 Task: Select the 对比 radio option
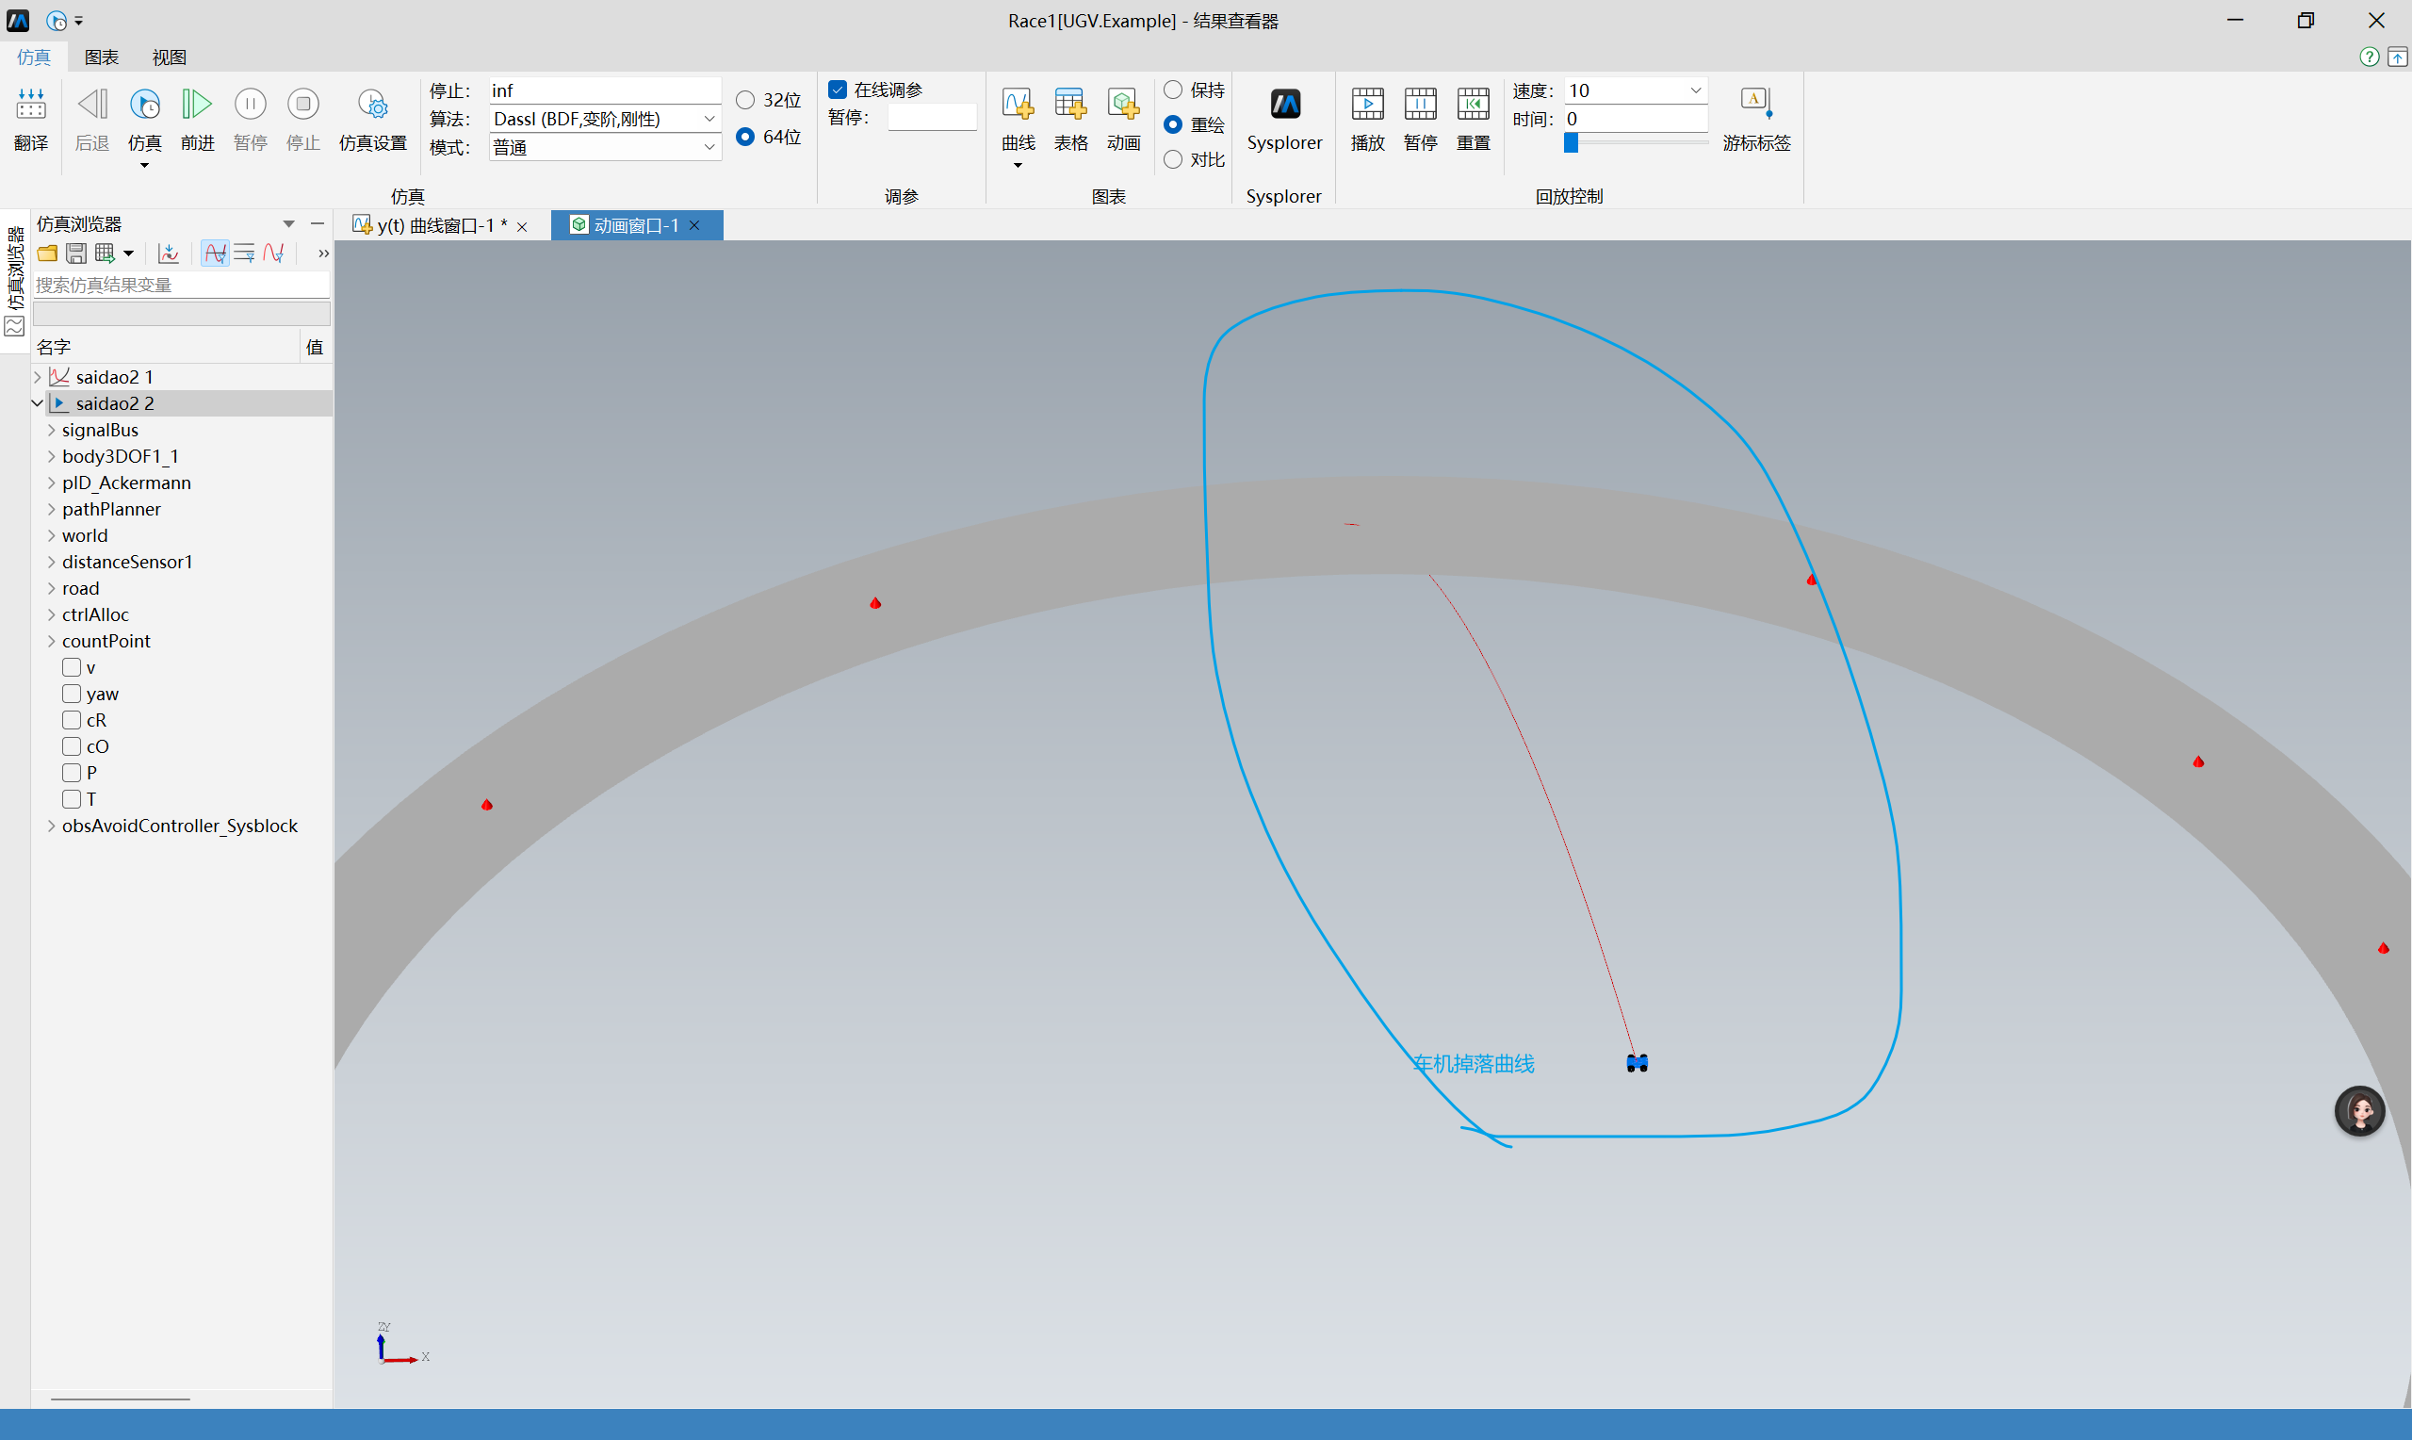[x=1174, y=159]
